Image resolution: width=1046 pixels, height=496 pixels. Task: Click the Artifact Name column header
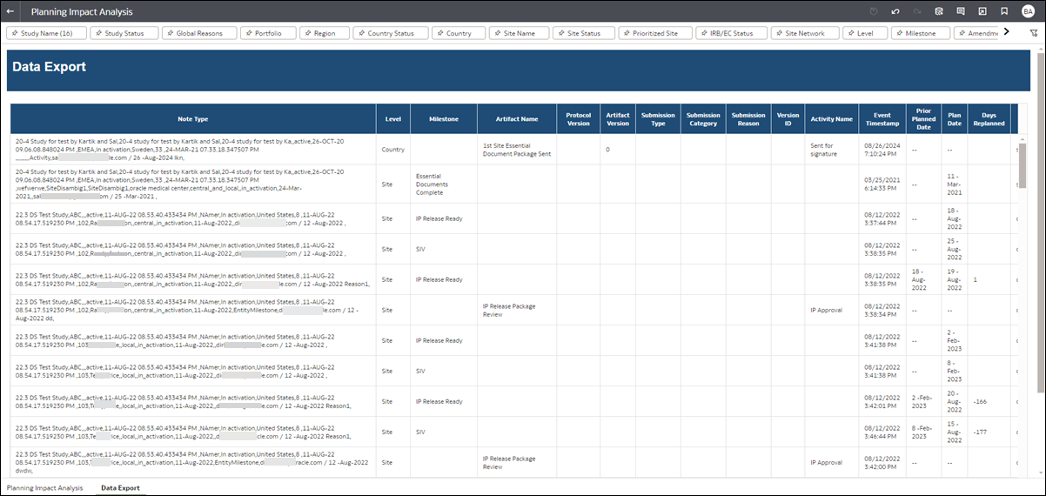point(517,119)
